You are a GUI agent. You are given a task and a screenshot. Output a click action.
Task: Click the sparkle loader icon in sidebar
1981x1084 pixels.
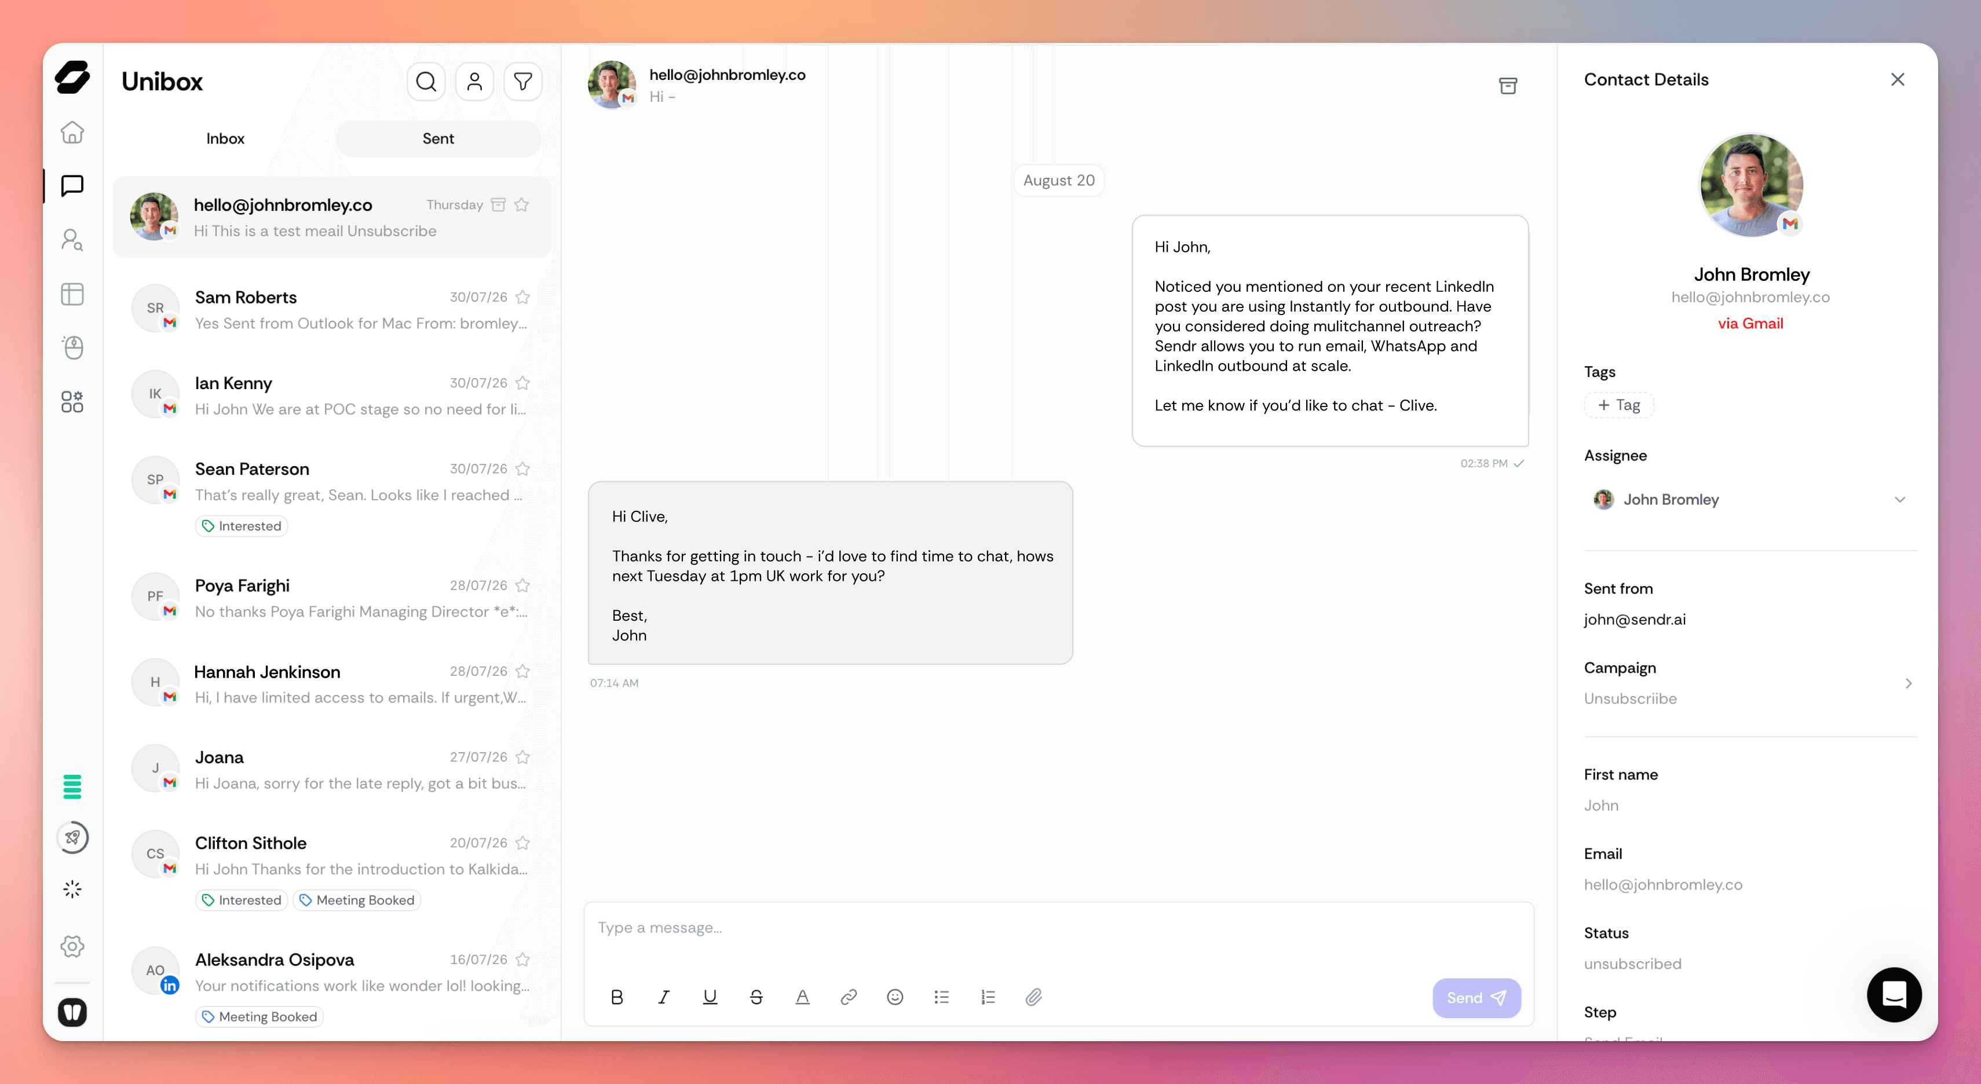pyautogui.click(x=72, y=889)
